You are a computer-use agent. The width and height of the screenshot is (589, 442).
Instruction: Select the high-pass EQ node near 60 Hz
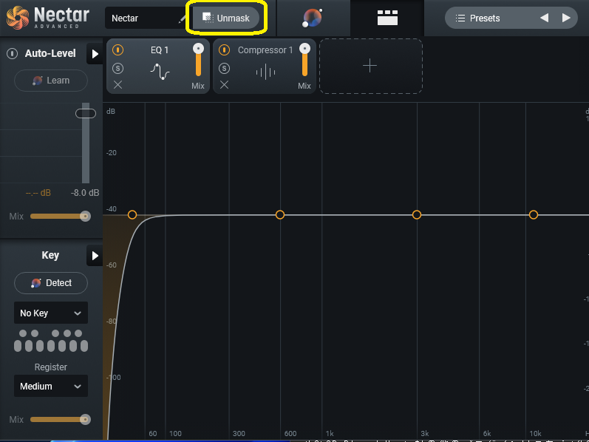tap(132, 214)
